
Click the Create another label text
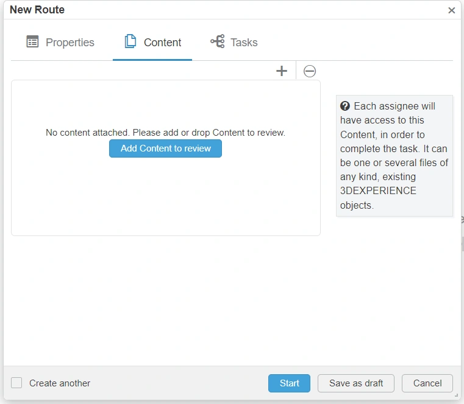[60, 383]
